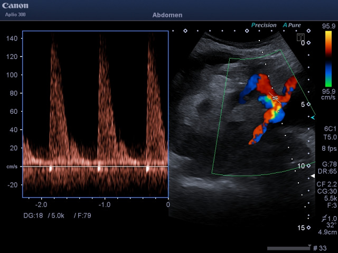Screen dimensions: 338x253
Task: Click the 6C1 transducer label
Action: (x=328, y=128)
